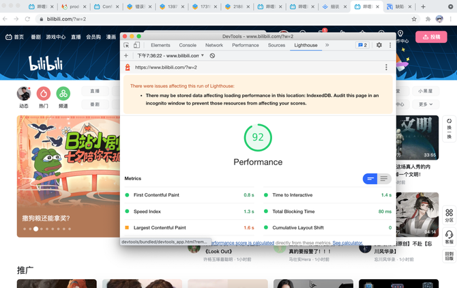Screen dimensions: 457x288
Task: Click the Largest Contentful Paint metric
Action: coord(190,228)
